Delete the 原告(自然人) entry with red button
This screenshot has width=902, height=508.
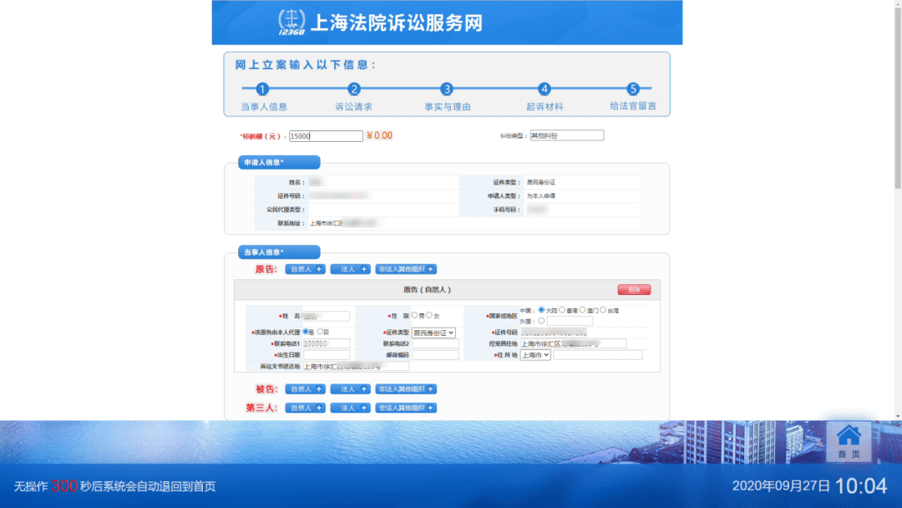[634, 289]
